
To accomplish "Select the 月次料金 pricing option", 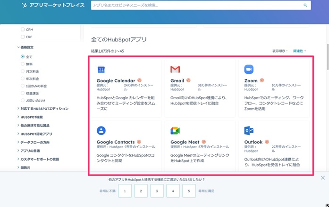I will pyautogui.click(x=23, y=71).
